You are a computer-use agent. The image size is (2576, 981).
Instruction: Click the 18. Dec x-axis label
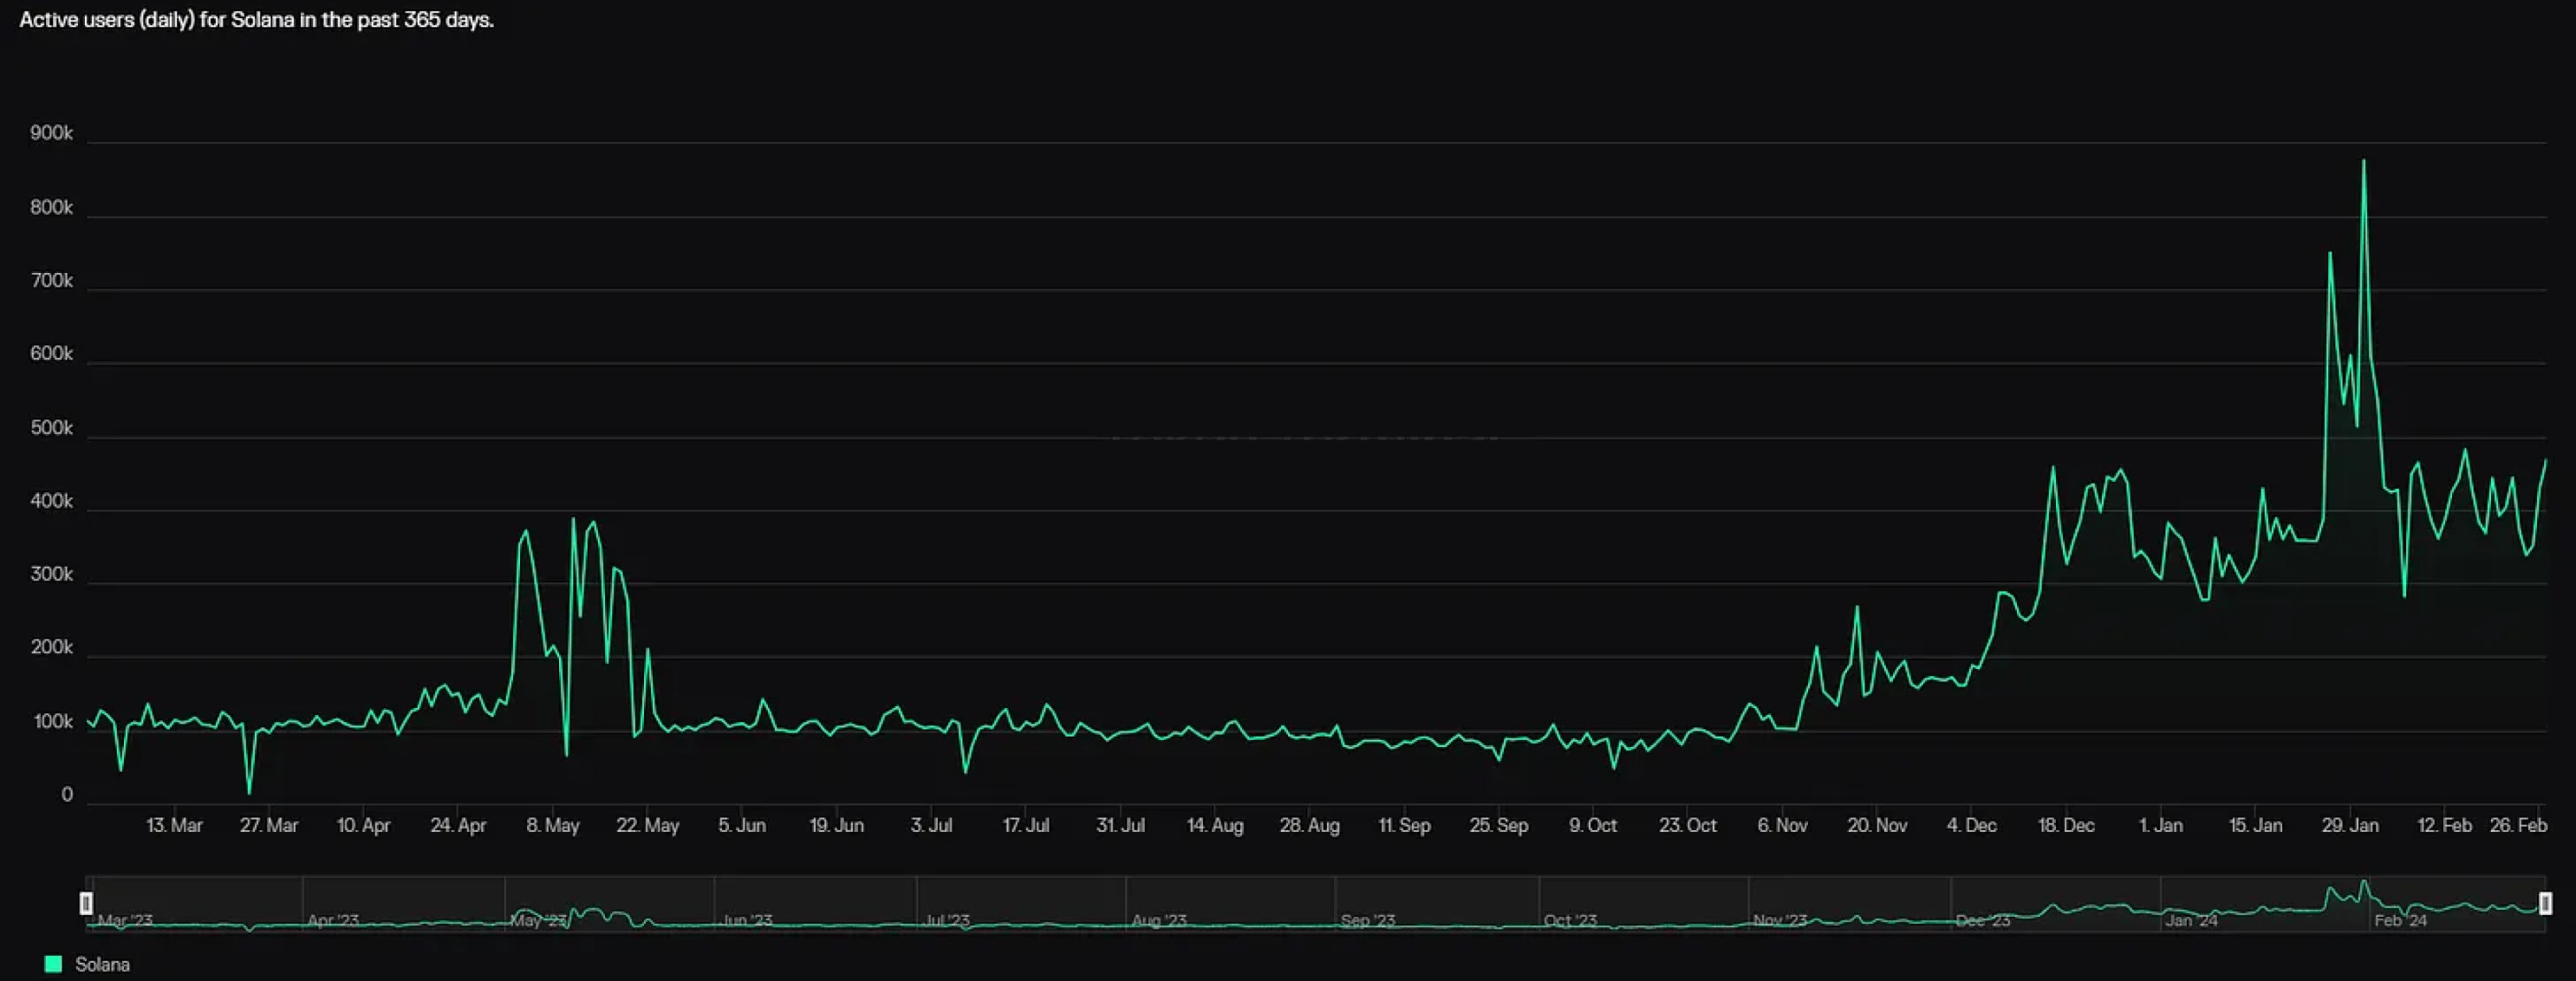pyautogui.click(x=2066, y=826)
